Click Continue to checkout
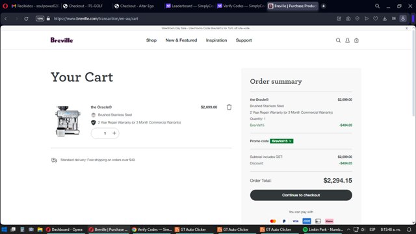 [x=301, y=195]
